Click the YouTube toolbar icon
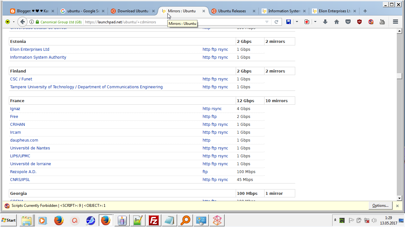The image size is (405, 227). [x=382, y=22]
